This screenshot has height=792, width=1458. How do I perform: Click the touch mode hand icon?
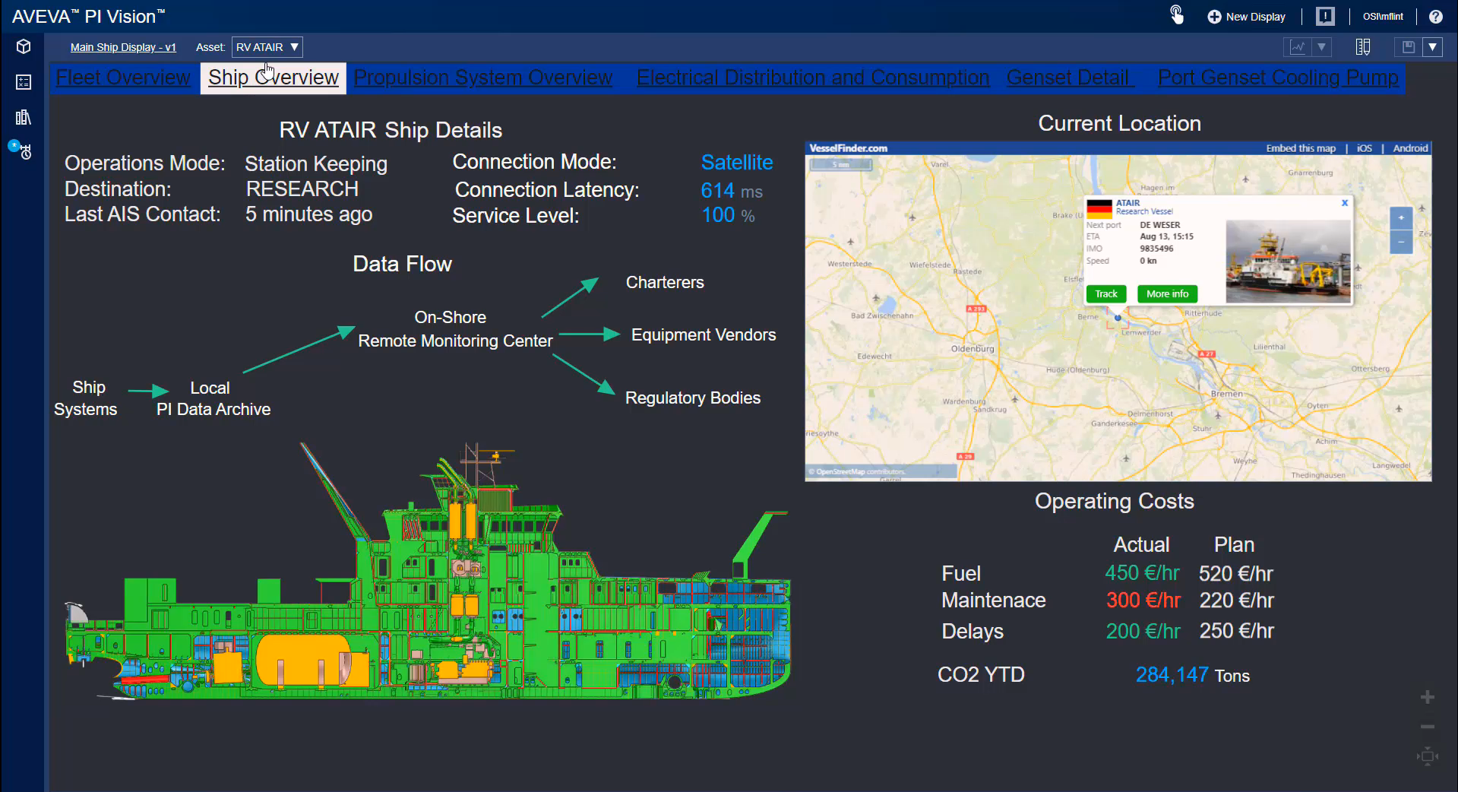tap(1176, 15)
